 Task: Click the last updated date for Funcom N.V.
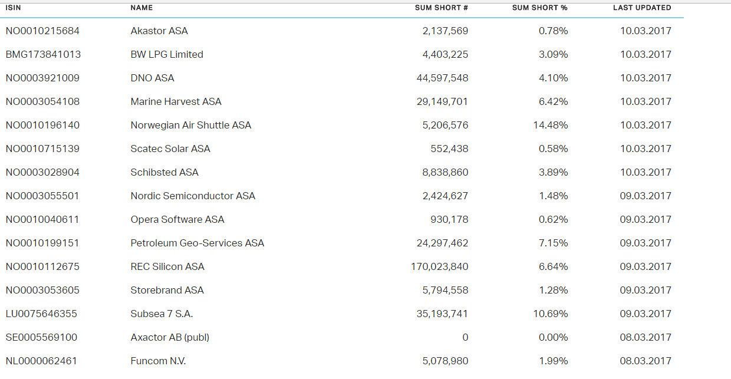point(646,361)
